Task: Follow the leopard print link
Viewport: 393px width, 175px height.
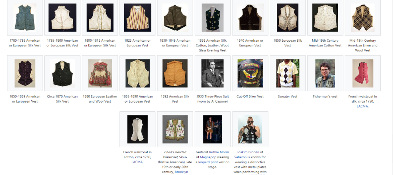Action: 209,162
